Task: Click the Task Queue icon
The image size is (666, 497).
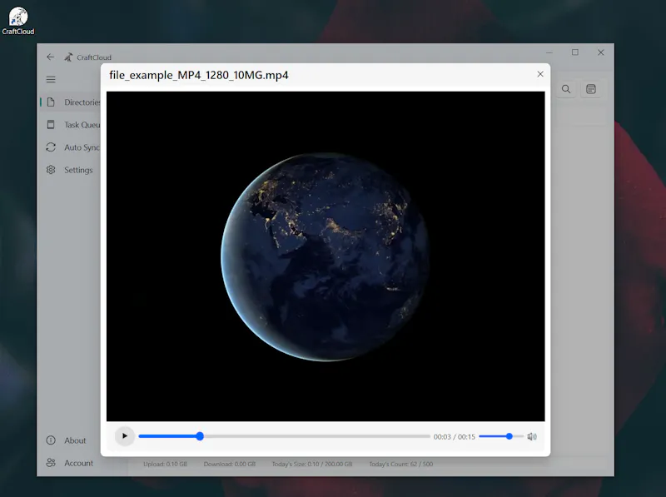Action: [x=51, y=125]
